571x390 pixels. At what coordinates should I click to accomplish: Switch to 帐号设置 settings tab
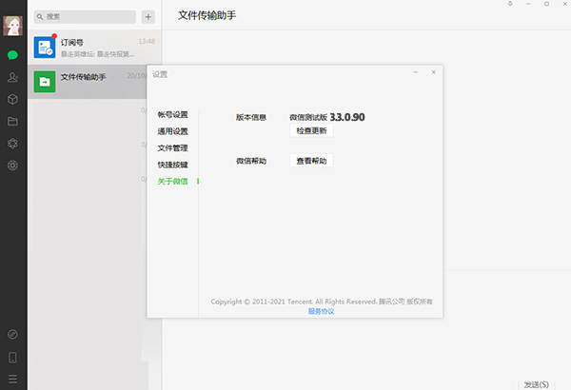pos(172,115)
